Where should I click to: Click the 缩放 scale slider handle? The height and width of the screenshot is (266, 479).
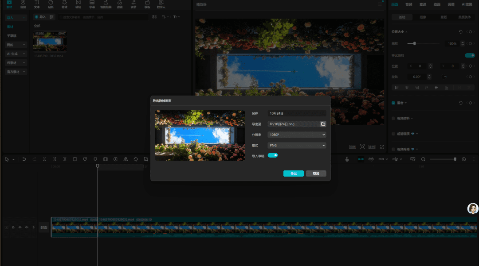415,43
